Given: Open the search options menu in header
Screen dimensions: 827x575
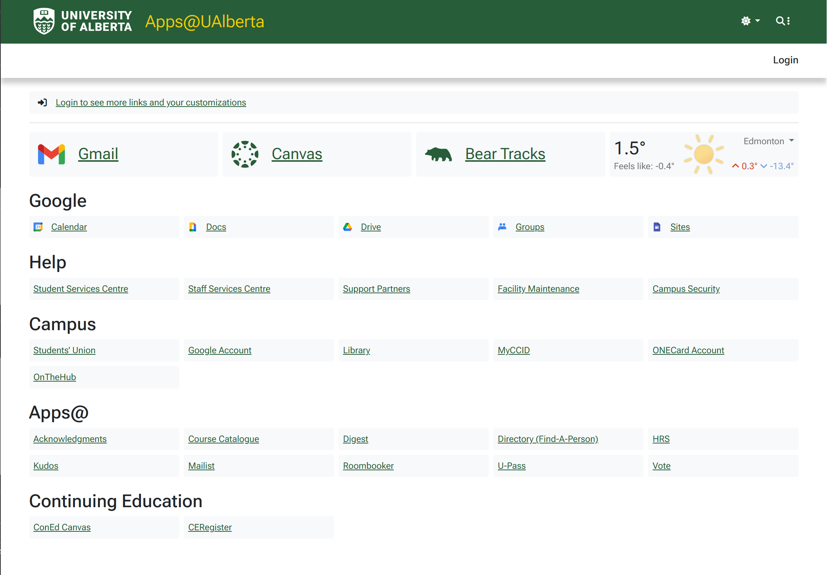Looking at the screenshot, I should coord(783,21).
